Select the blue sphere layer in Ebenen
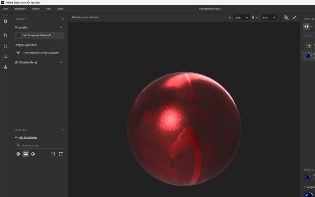The width and height of the screenshot is (315, 197). (308, 56)
